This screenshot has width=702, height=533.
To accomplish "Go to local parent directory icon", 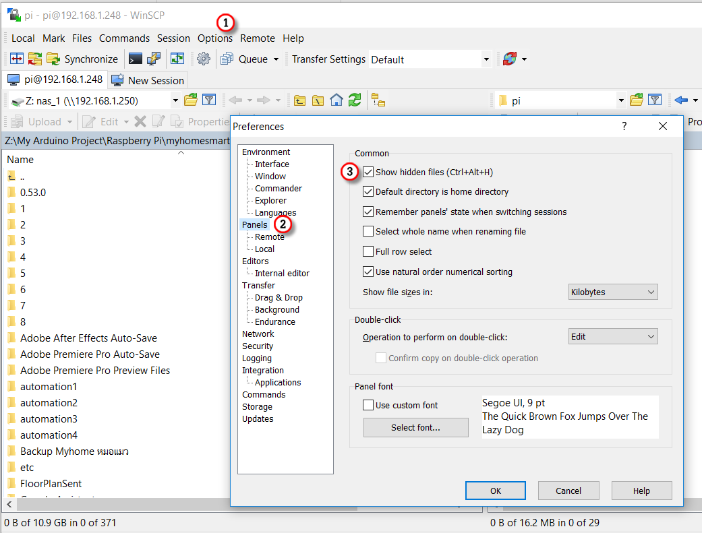I will 299,100.
